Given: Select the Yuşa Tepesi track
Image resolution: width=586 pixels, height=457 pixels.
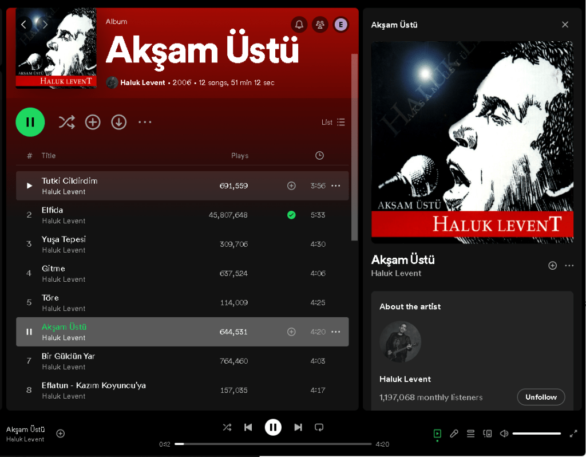Looking at the screenshot, I should click(x=183, y=244).
